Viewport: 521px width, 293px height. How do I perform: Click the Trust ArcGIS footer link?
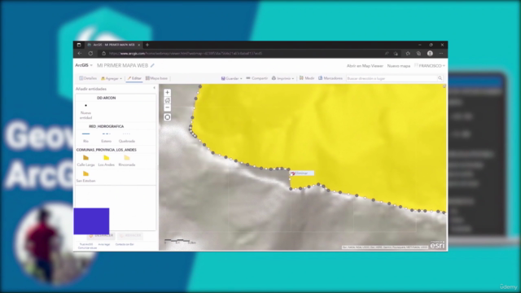click(86, 244)
